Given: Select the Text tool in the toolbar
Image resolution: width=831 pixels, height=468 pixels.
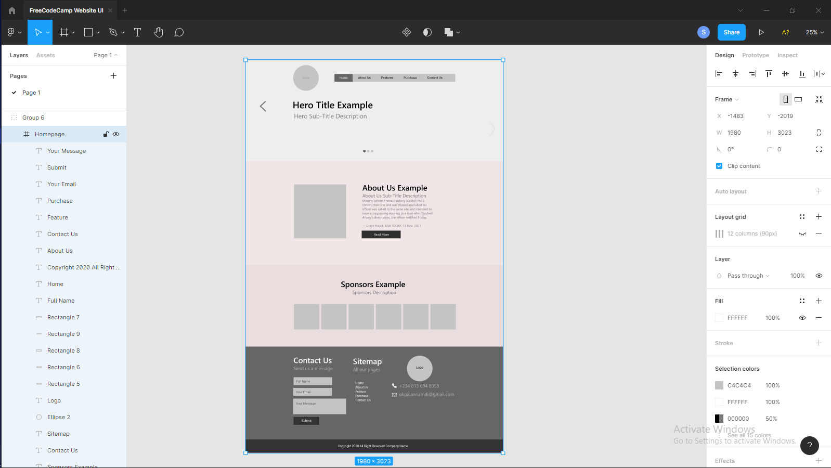Looking at the screenshot, I should click(x=137, y=32).
